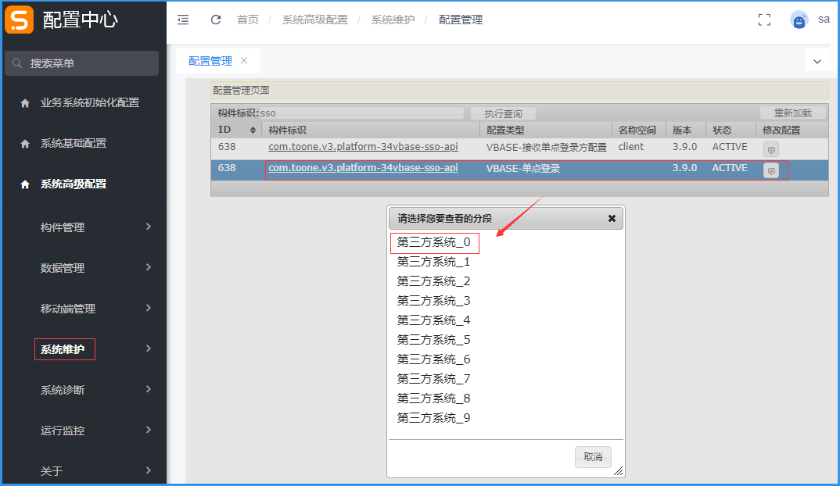The height and width of the screenshot is (486, 840).
Task: Toggle fullscreen mode icon
Action: (x=764, y=20)
